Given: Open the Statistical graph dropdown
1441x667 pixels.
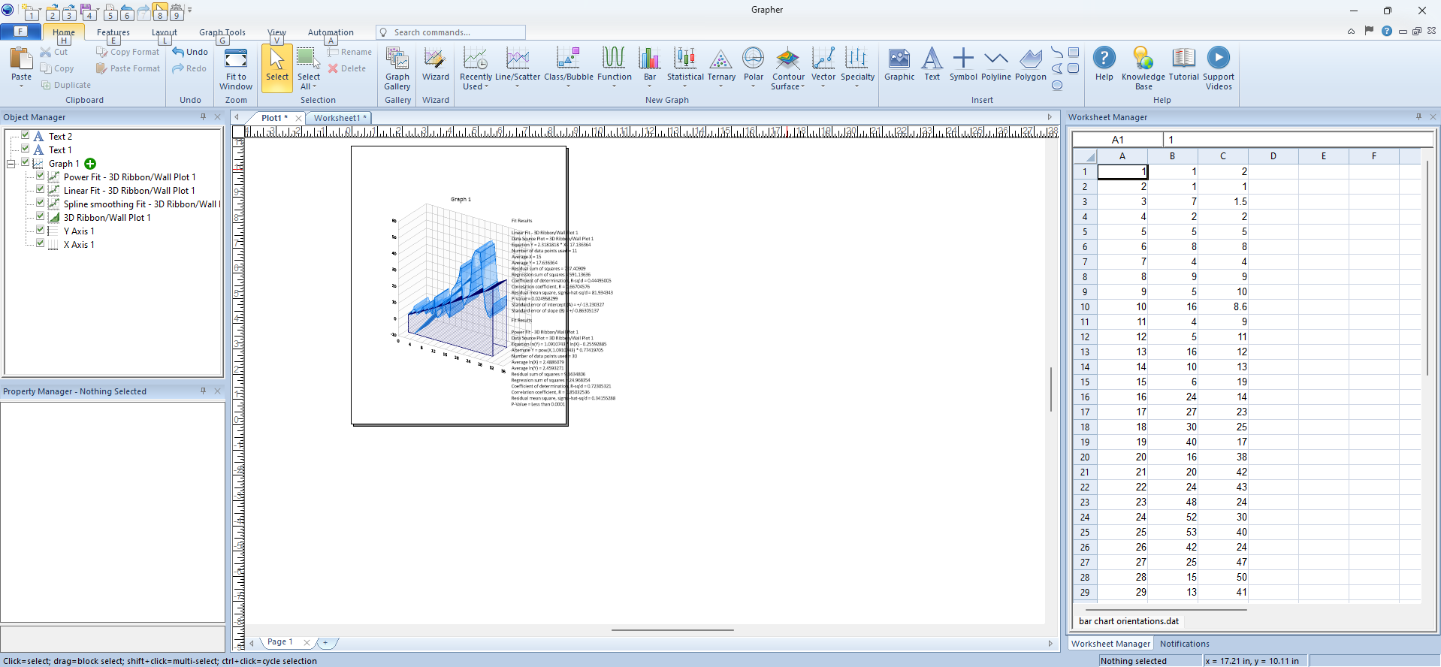Looking at the screenshot, I should 685,68.
